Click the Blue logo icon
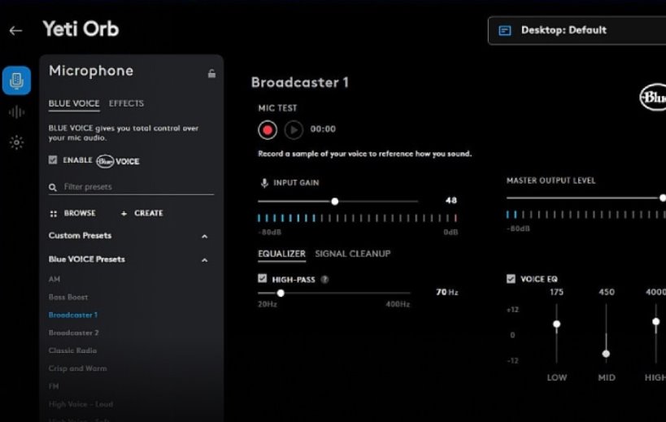666x422 pixels. pos(653,98)
